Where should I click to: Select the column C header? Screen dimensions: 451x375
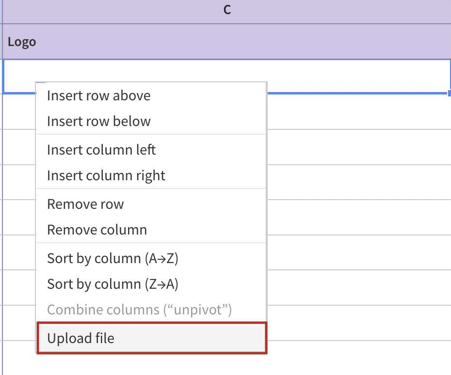click(x=227, y=11)
